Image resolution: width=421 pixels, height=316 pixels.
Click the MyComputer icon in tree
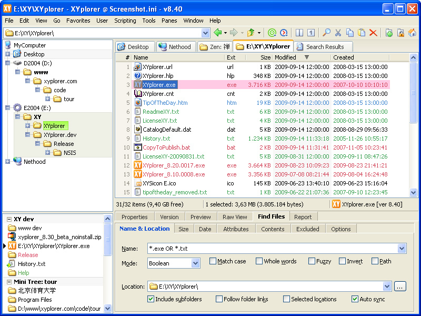(x=8, y=45)
